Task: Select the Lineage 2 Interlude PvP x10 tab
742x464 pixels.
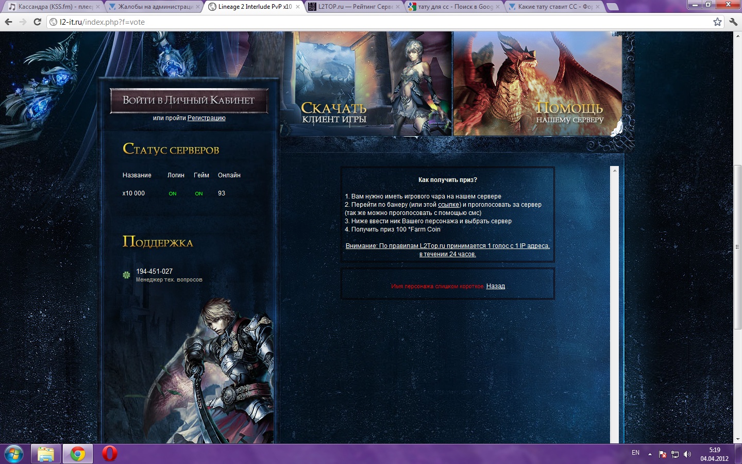Action: 255,7
